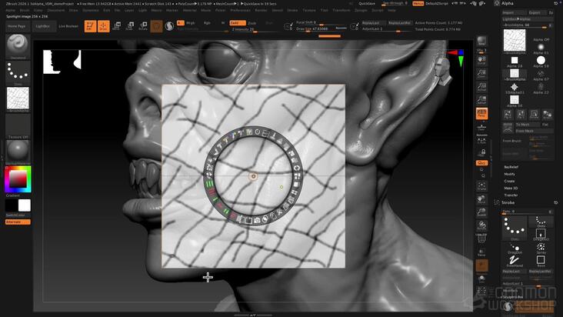Collapse the Stroke panel header
563x317 pixels.
508,202
